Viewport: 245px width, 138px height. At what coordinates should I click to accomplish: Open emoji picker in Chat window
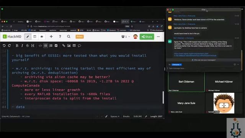(x=235, y=64)
